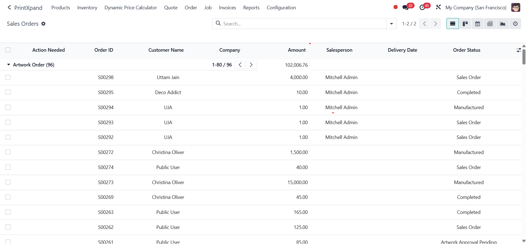Open the Invoices menu
This screenshot has width=526, height=244.
point(227,8)
